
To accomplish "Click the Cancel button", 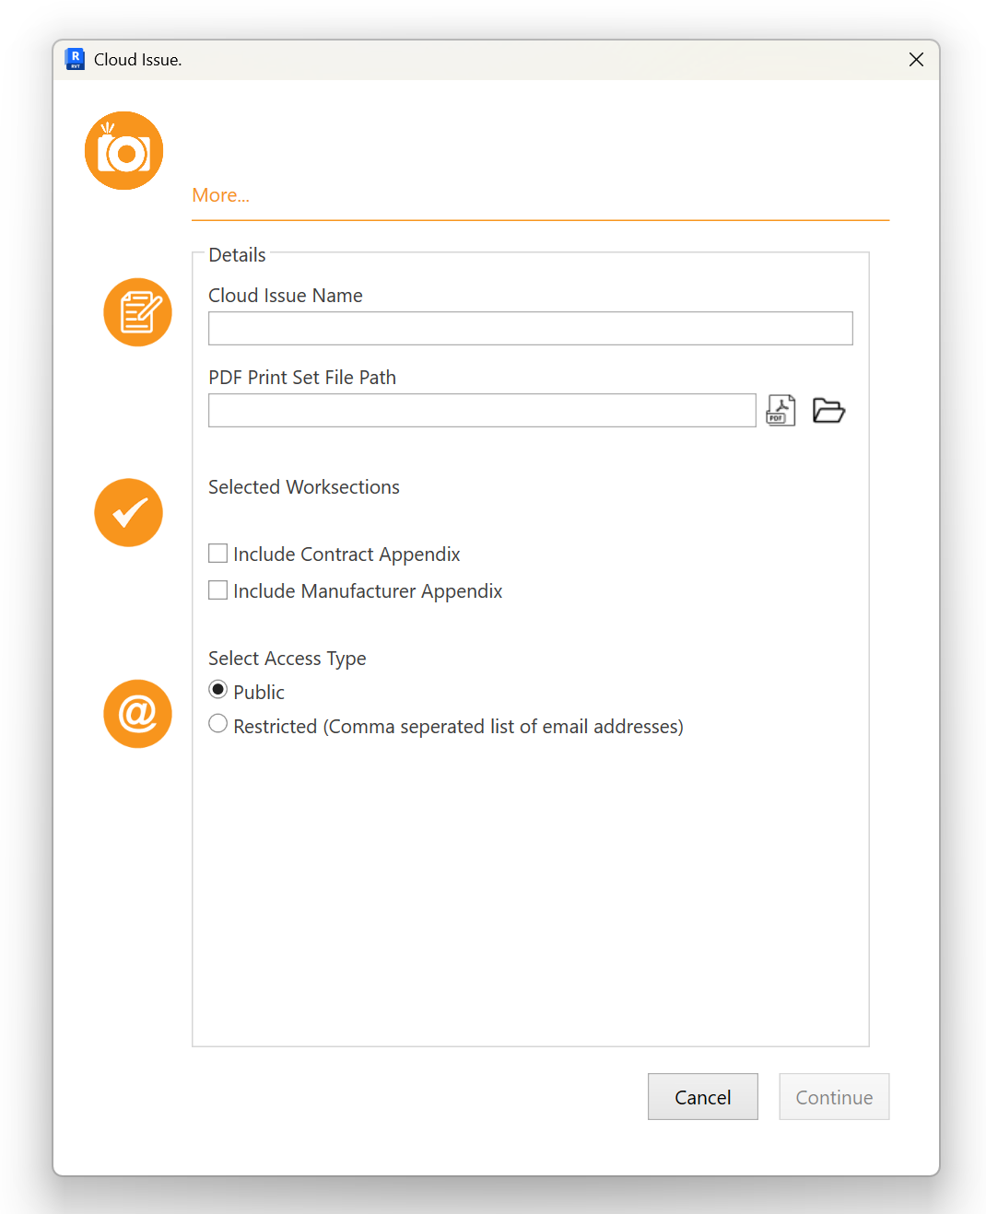I will (x=702, y=1096).
